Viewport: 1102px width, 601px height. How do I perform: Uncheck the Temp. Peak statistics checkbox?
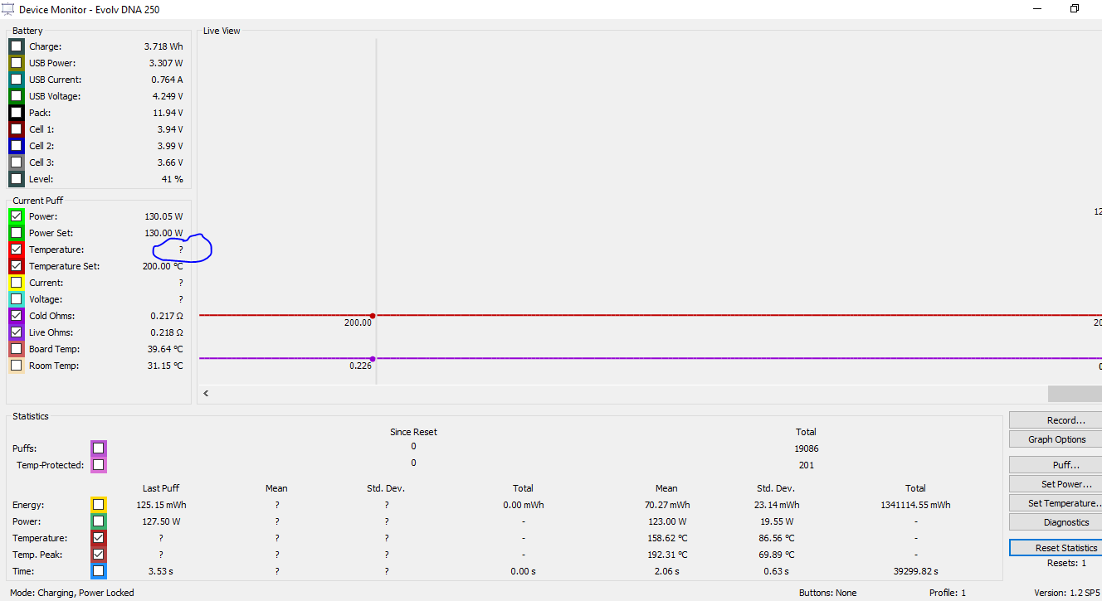tap(99, 555)
